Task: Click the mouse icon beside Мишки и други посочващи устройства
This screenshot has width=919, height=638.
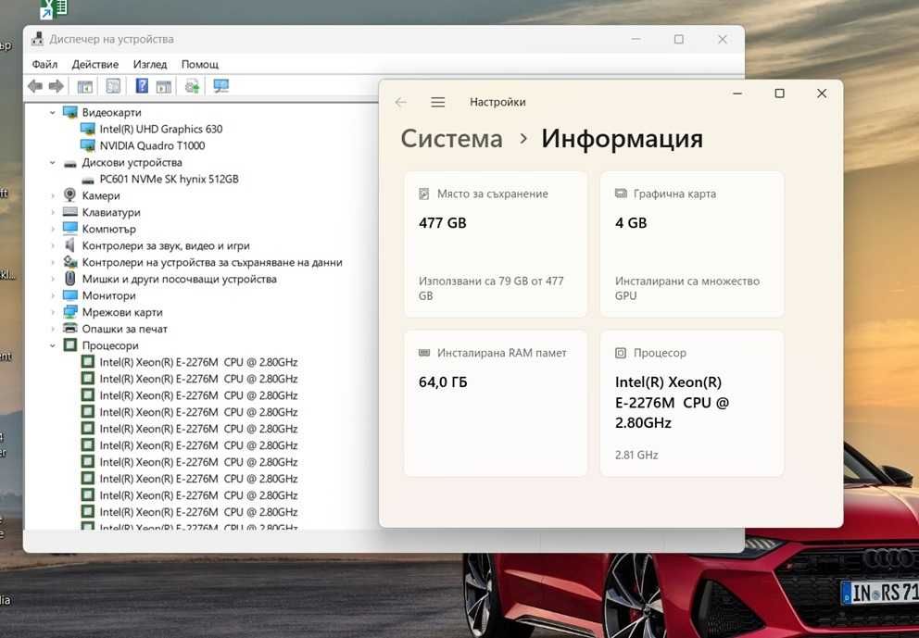Action: 69,279
